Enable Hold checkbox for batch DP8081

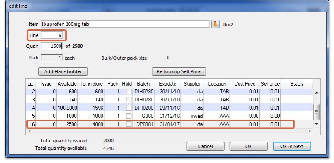[128, 124]
